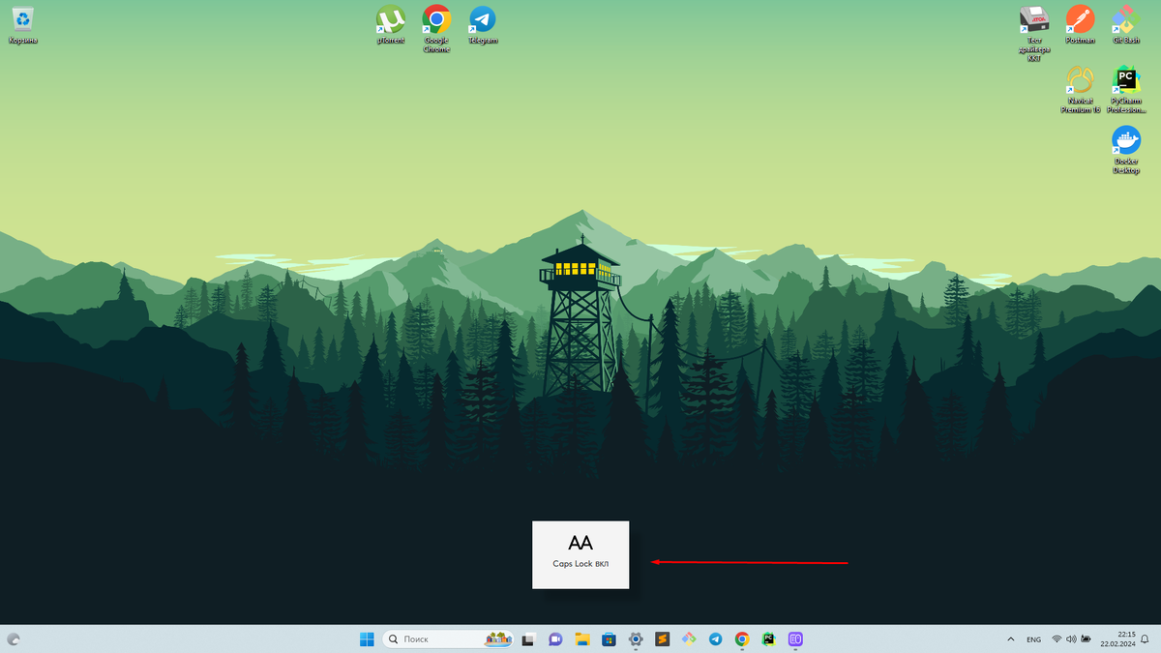Select the PyCharm Professional desktop shortcut
Image resolution: width=1161 pixels, height=653 pixels.
coord(1126,89)
